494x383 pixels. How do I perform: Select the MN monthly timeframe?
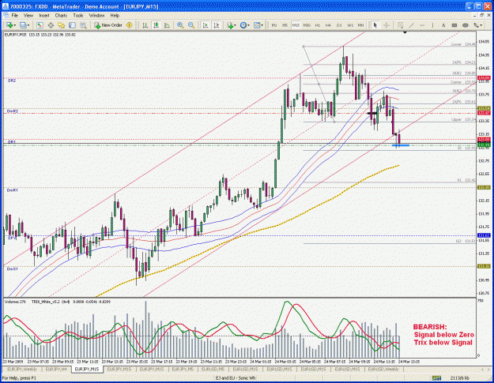tap(360, 25)
